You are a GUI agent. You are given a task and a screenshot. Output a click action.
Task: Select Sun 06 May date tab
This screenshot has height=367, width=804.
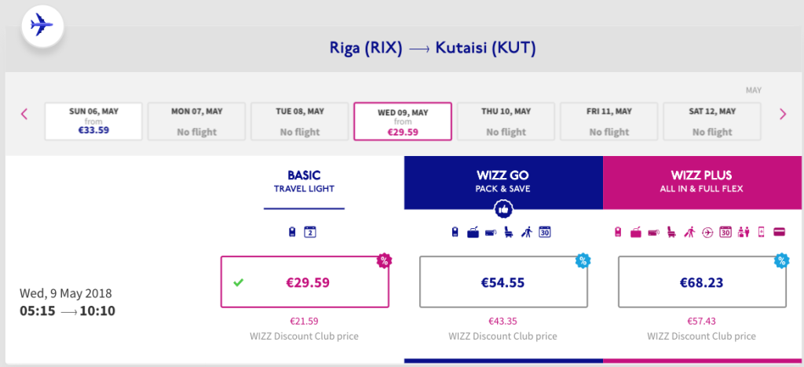(x=93, y=121)
